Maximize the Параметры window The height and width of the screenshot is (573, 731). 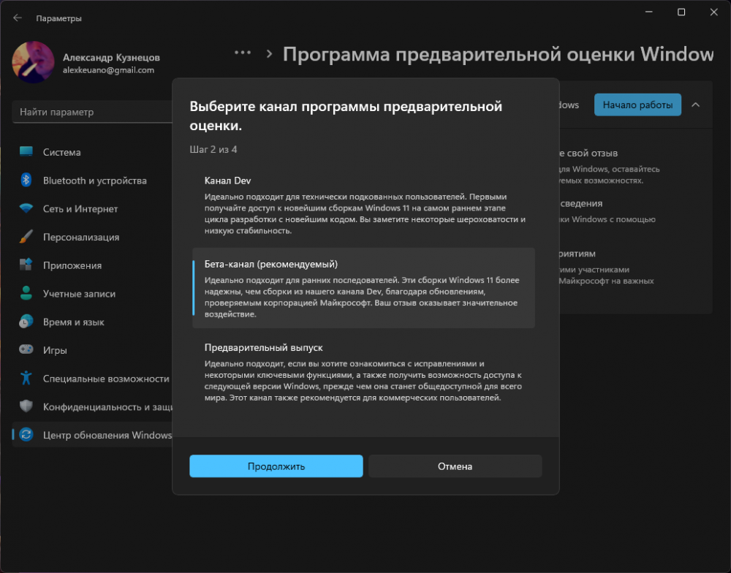[681, 12]
